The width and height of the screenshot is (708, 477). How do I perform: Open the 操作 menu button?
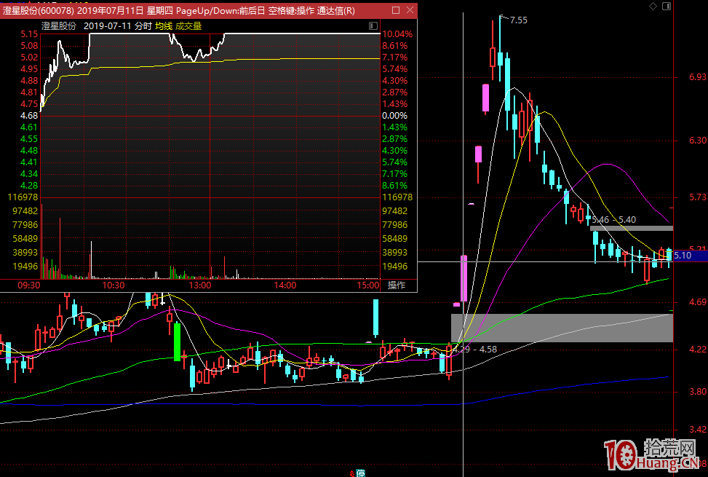tap(397, 285)
